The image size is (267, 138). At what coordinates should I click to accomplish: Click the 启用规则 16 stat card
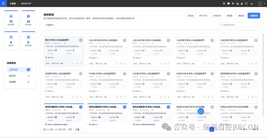(28, 20)
